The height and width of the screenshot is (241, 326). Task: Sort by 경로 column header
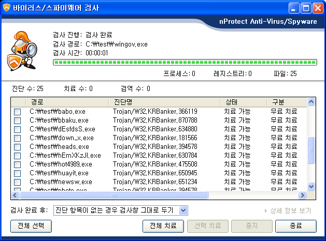point(67,102)
